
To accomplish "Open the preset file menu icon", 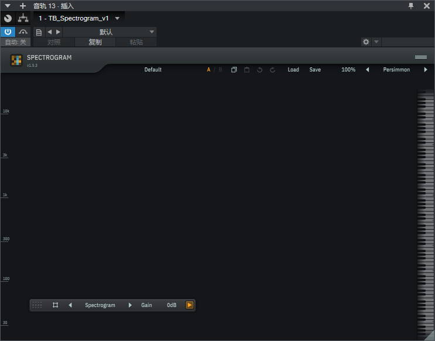I will coord(39,32).
